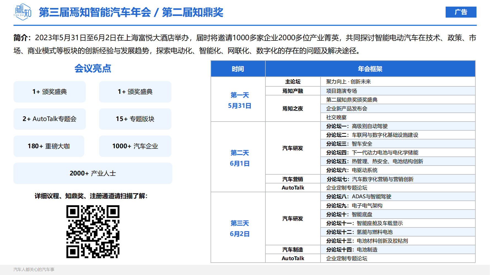Viewport: 490px width, 275px height.
Task: Click the 企业新产品发布会 row
Action: [398, 108]
